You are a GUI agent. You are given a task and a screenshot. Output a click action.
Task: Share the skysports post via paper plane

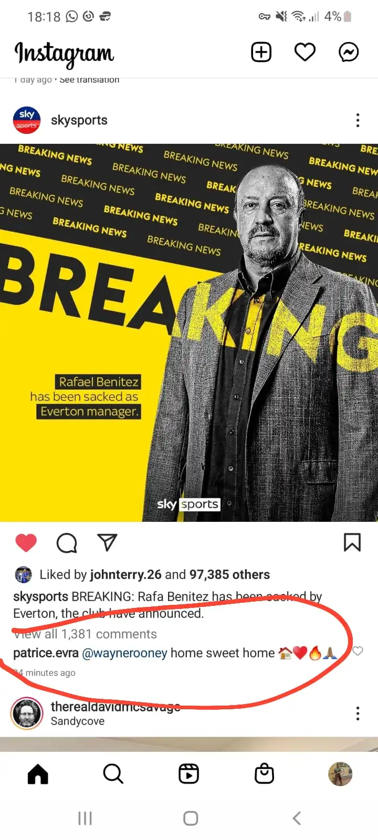pos(107,542)
